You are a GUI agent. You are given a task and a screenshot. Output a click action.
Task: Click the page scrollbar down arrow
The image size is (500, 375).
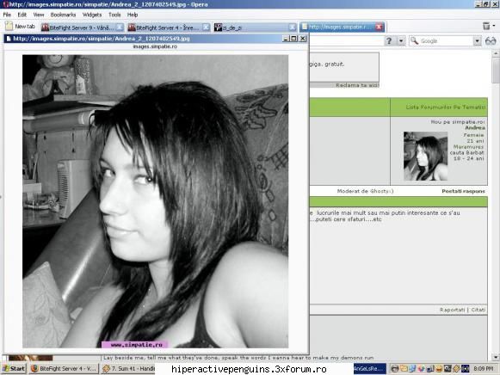[496, 357]
